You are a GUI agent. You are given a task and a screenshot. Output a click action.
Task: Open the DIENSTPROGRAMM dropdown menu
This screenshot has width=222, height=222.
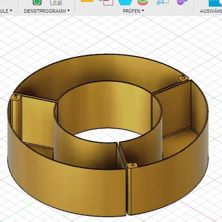[x=47, y=11]
